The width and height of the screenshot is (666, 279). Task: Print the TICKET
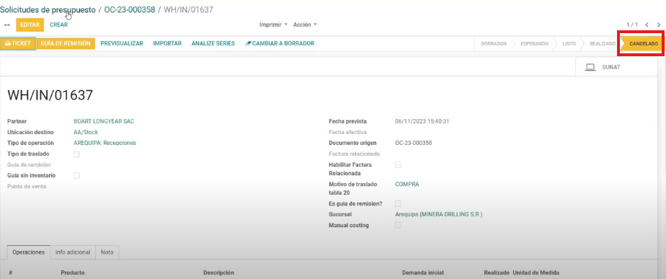pyautogui.click(x=18, y=43)
